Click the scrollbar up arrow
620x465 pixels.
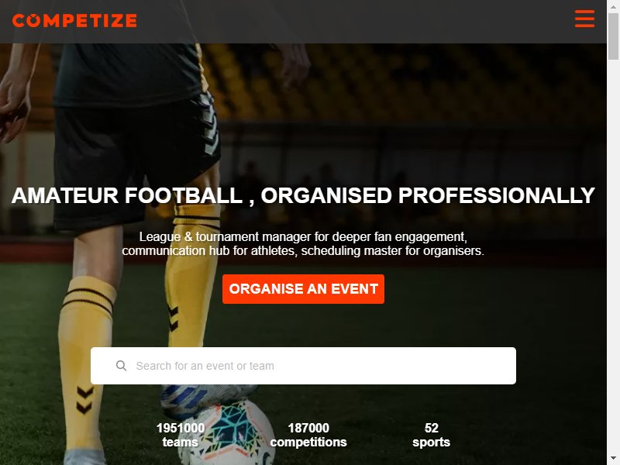pos(613,6)
